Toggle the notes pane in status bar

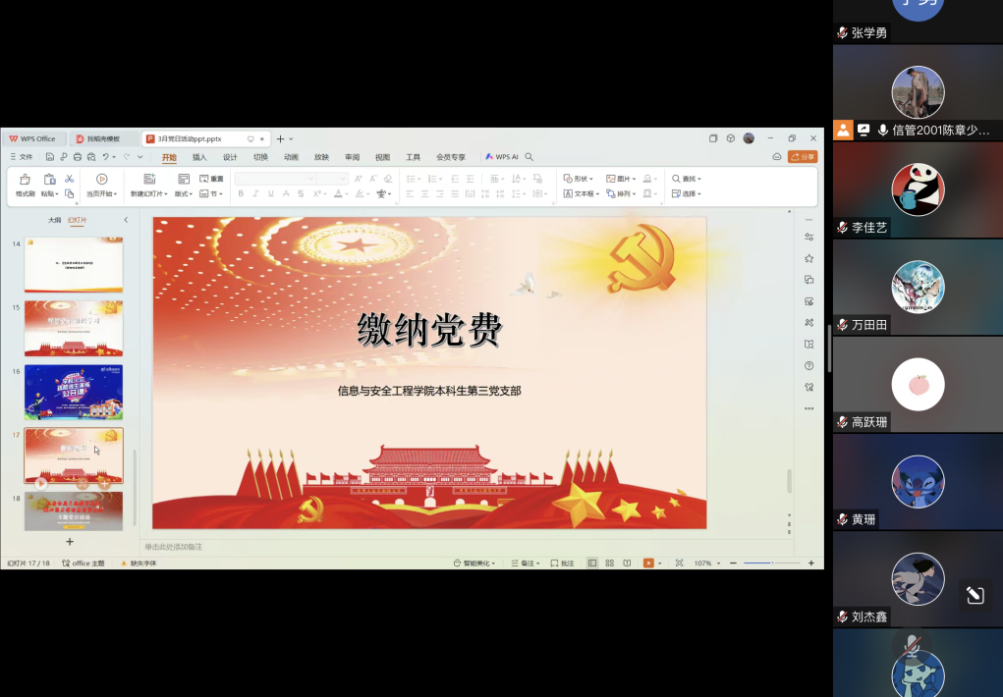click(524, 563)
